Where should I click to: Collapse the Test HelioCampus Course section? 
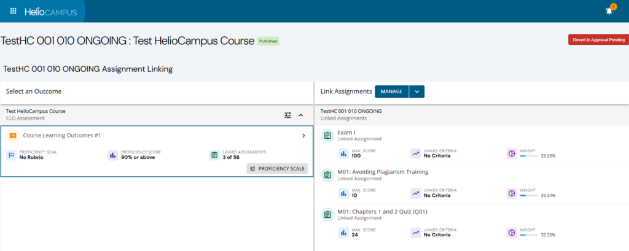[301, 115]
